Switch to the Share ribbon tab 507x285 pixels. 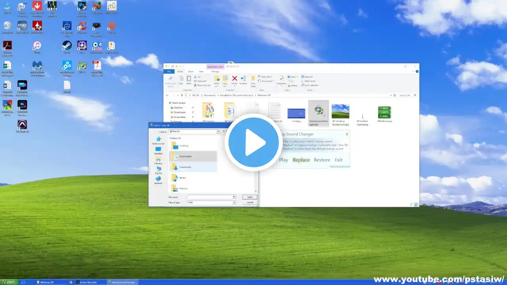191,72
